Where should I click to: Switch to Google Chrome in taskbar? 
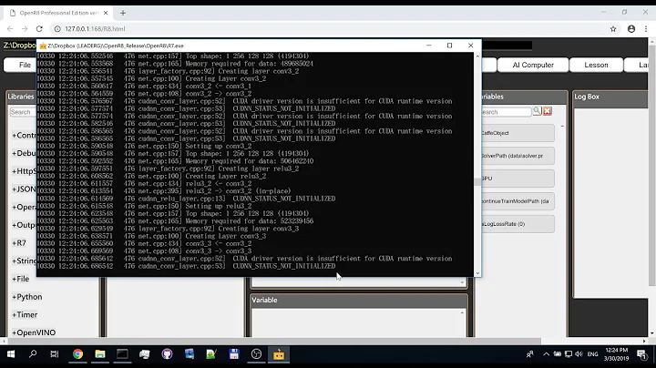click(x=77, y=354)
